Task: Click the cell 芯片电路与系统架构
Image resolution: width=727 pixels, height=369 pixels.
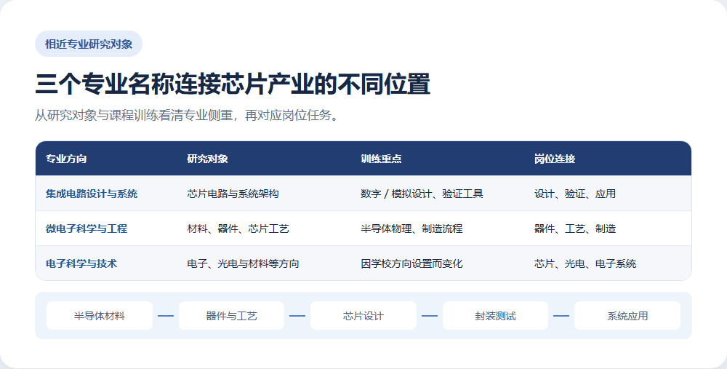Action: coord(233,194)
